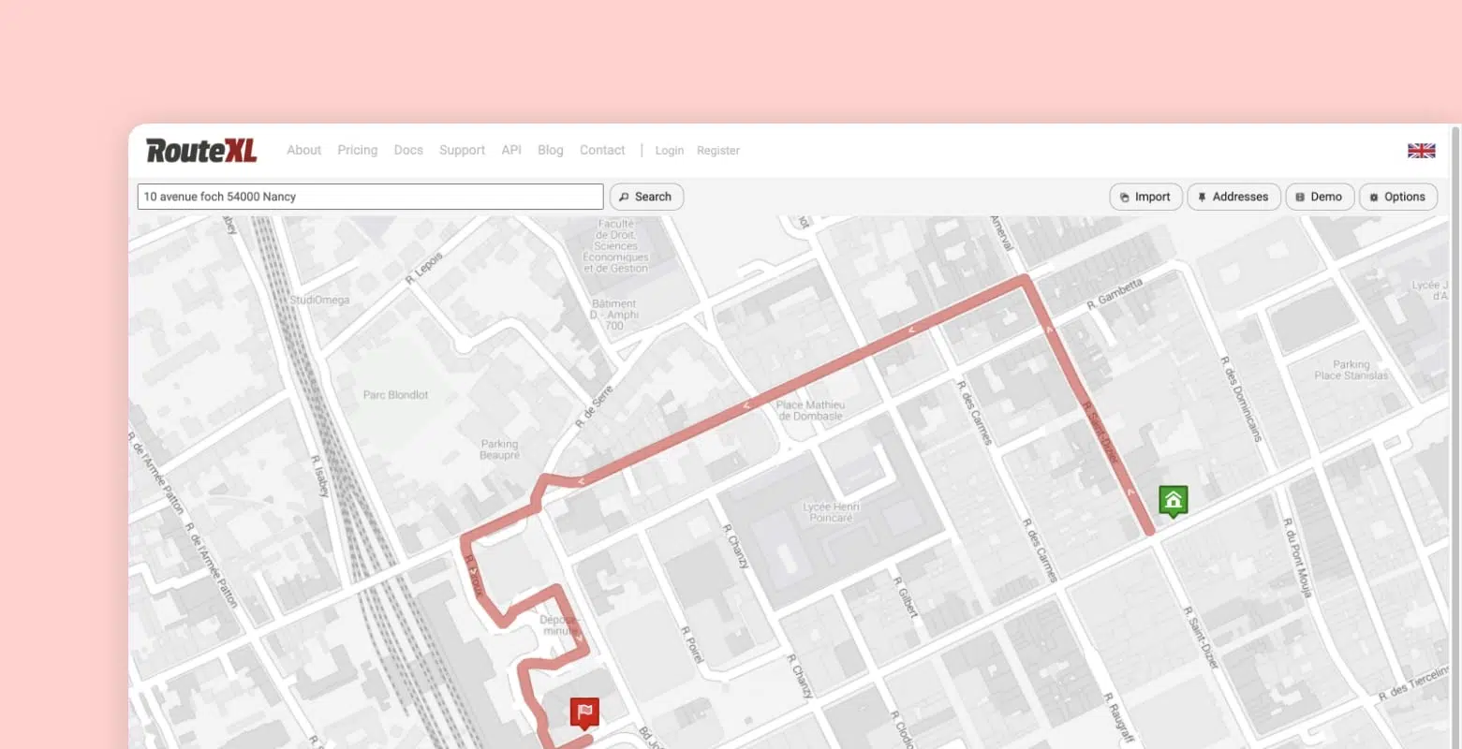Open the Support page
The width and height of the screenshot is (1462, 749).
[x=462, y=150]
